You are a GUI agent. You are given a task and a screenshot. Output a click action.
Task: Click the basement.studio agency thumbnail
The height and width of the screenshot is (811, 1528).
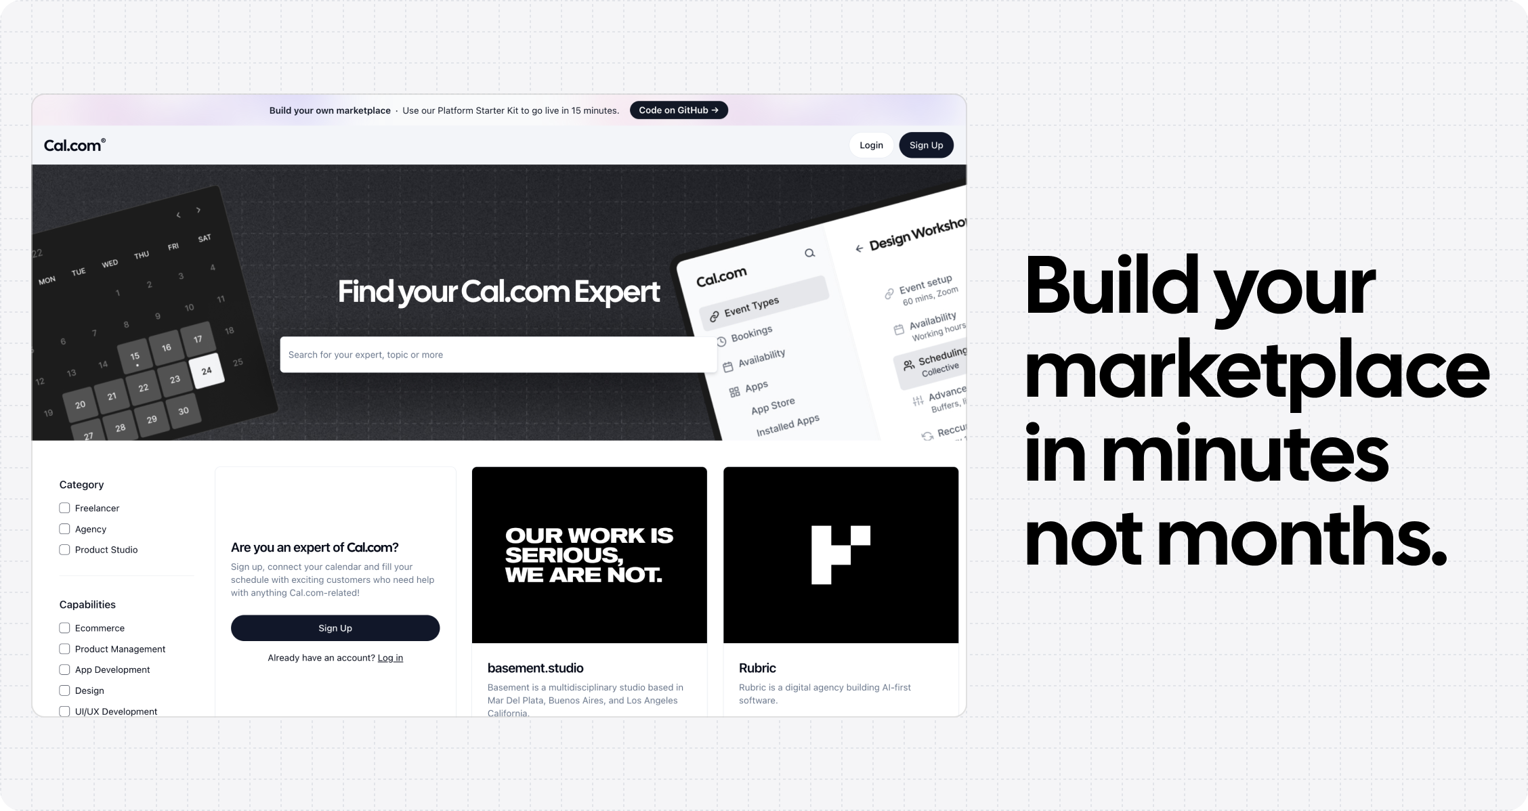point(589,554)
